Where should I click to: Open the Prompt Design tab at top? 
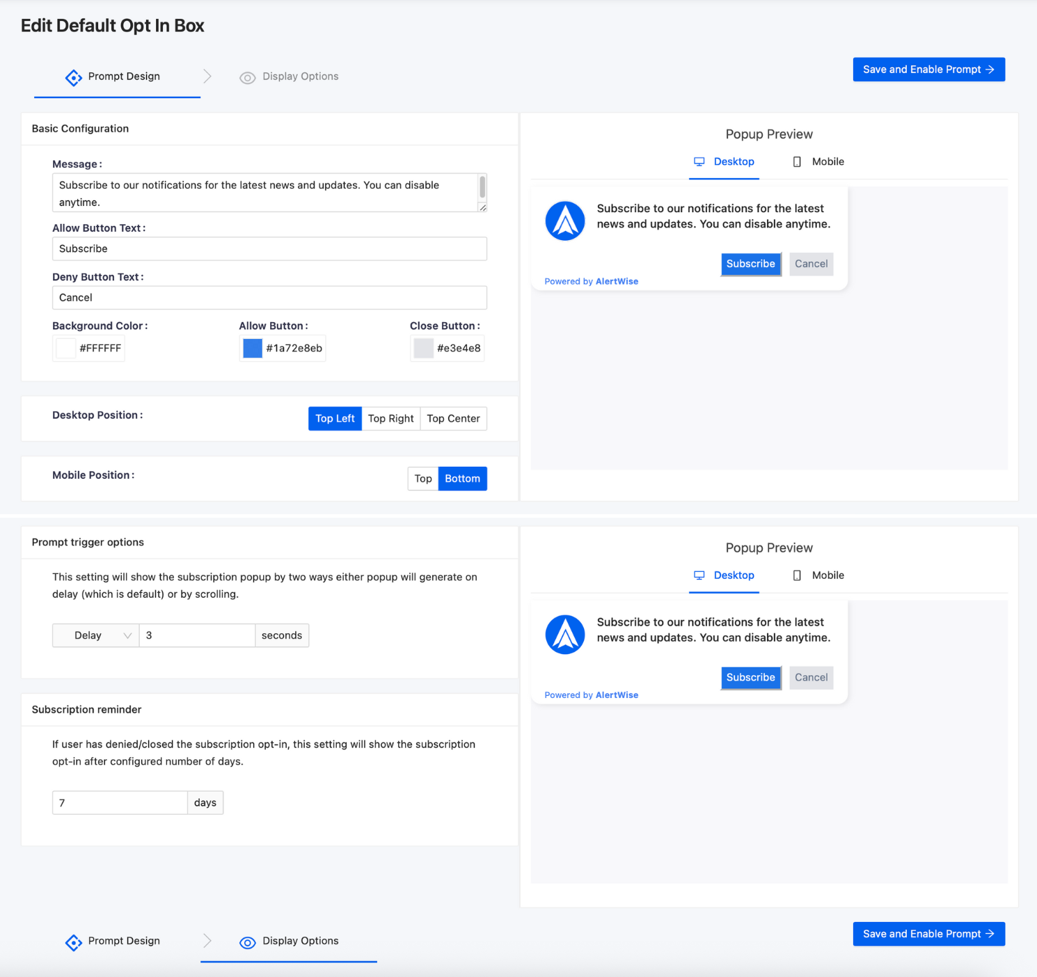click(117, 77)
